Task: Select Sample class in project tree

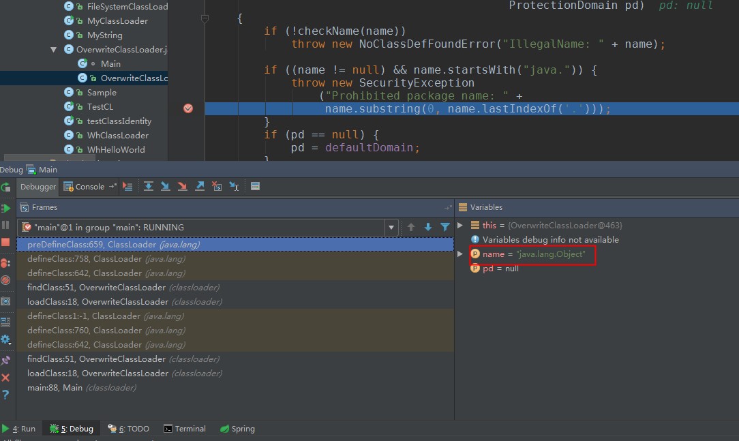Action: (102, 92)
